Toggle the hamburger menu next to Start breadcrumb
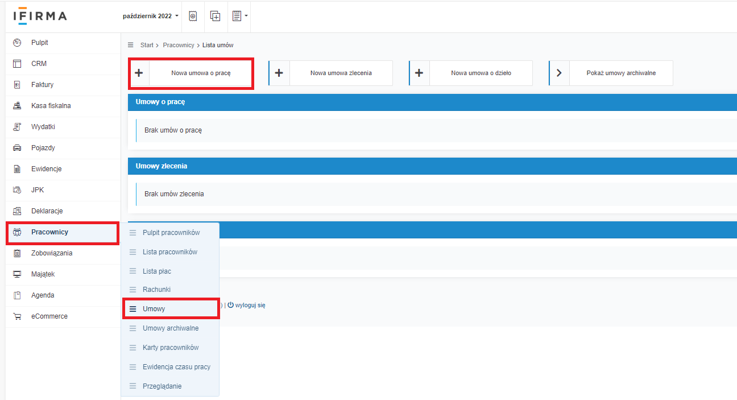The height and width of the screenshot is (400, 737). click(131, 45)
